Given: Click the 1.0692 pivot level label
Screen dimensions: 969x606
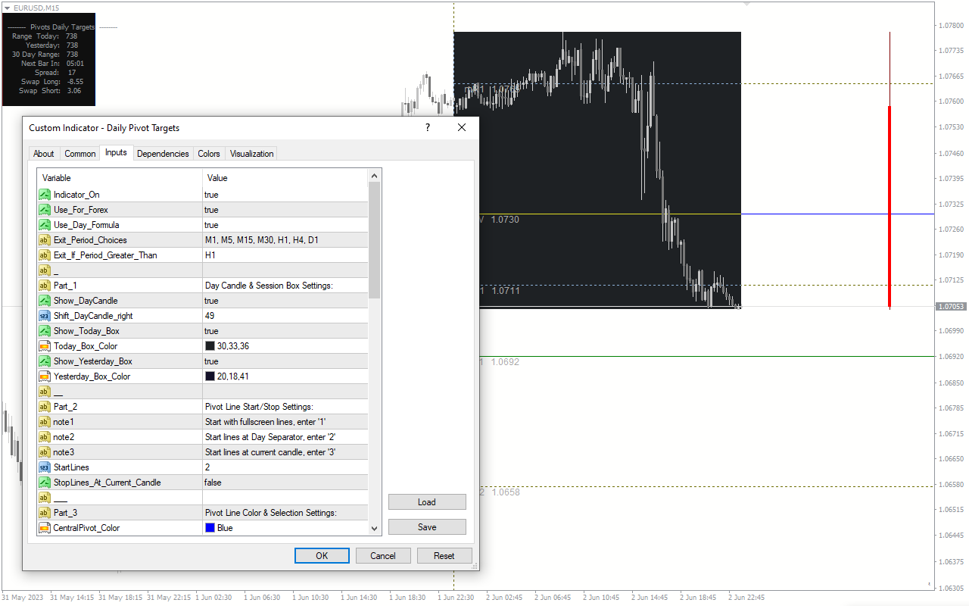Looking at the screenshot, I should 505,362.
